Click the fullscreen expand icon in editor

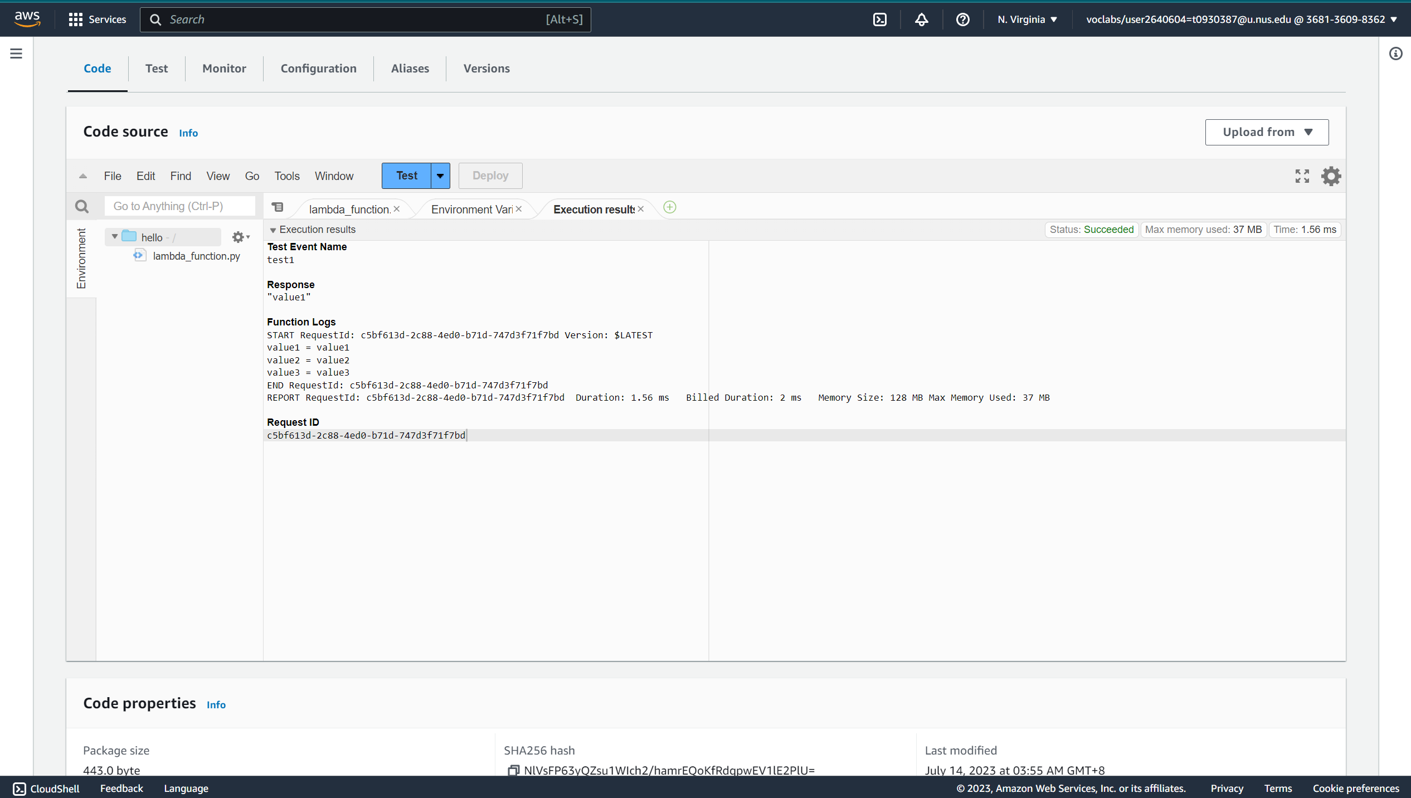point(1302,176)
